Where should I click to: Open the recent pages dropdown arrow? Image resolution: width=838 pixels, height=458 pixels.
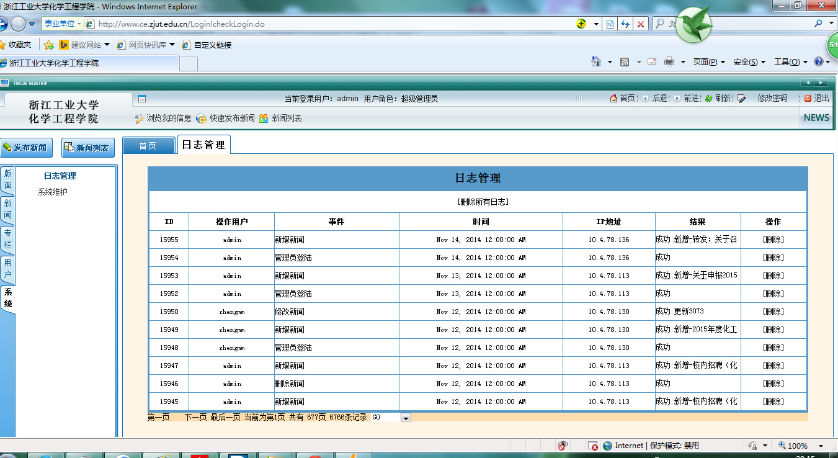pyautogui.click(x=32, y=24)
